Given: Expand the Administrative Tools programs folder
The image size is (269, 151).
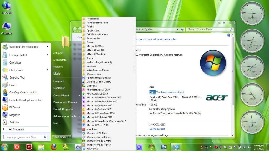Looking at the screenshot, I should point(109,23).
